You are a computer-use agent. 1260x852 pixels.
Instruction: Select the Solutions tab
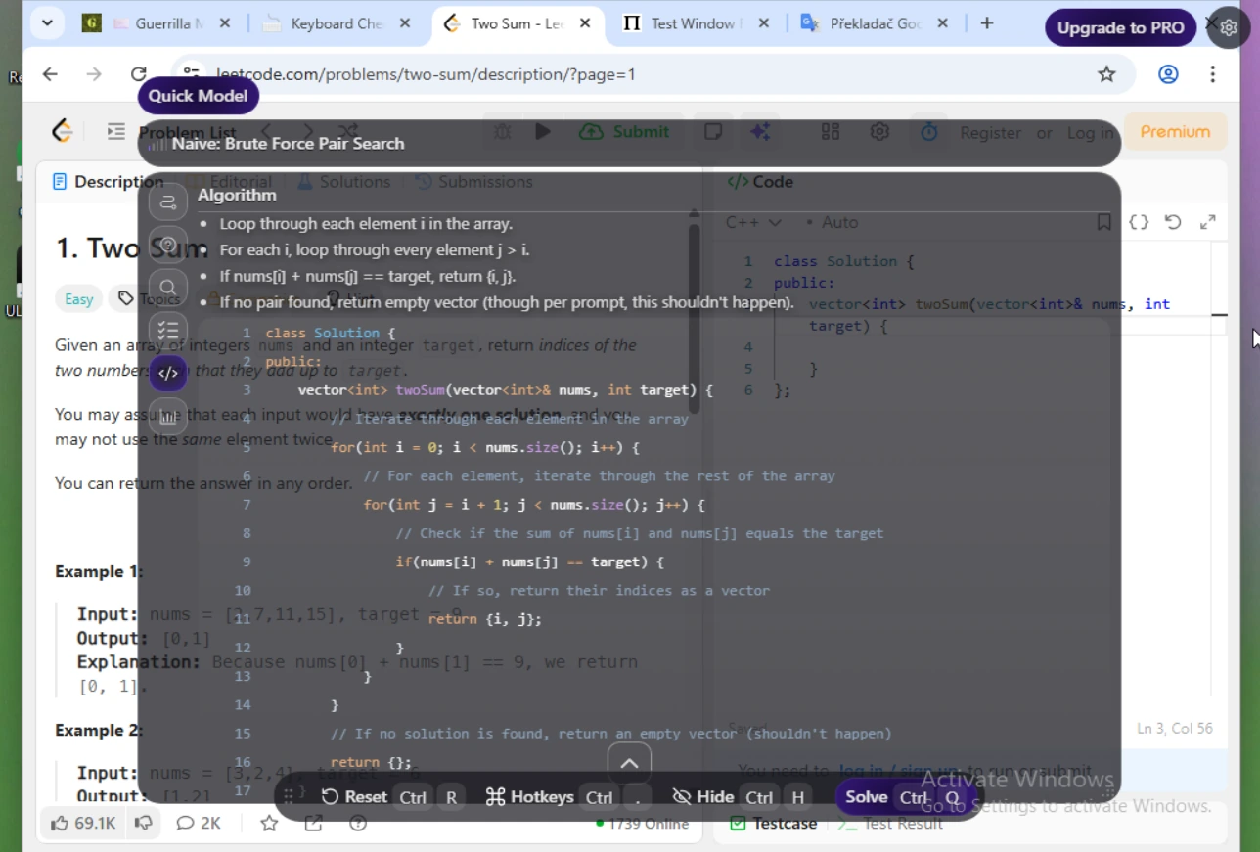click(343, 181)
